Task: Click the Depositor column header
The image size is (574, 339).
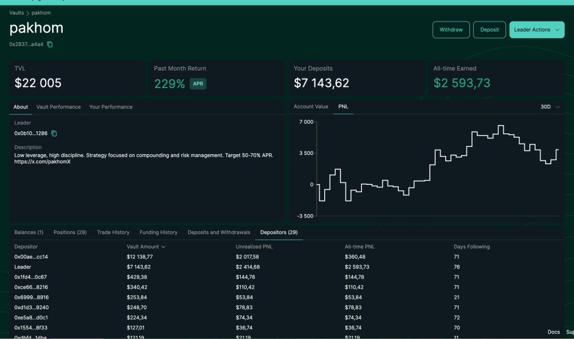Action: click(26, 247)
